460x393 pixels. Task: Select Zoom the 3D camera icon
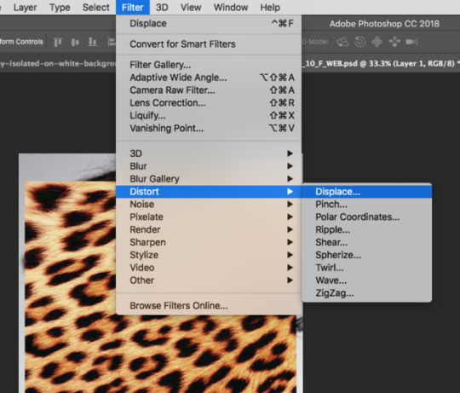[412, 42]
